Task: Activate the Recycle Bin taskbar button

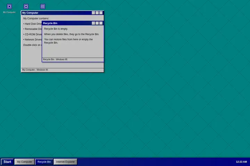Action: coord(44,162)
